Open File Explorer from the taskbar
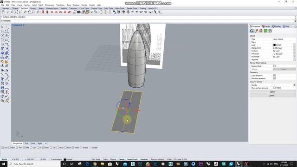This screenshot has height=167, width=297. click(102, 164)
